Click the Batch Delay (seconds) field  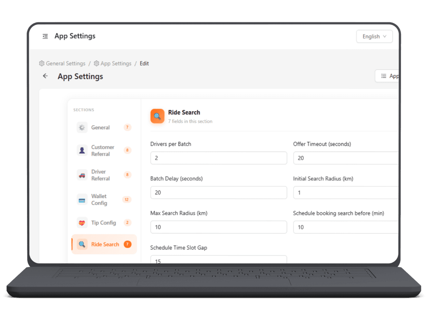coord(219,193)
